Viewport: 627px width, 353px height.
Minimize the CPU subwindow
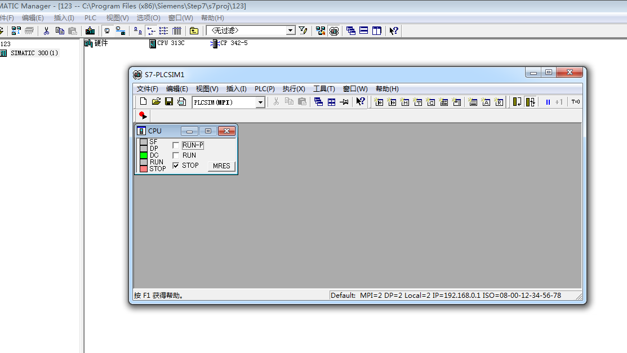point(189,131)
